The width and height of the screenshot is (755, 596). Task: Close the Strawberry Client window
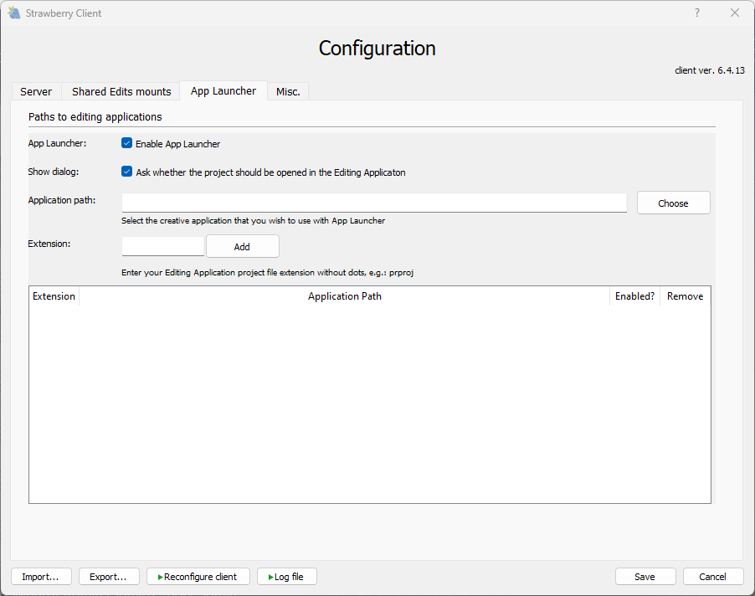(x=735, y=13)
